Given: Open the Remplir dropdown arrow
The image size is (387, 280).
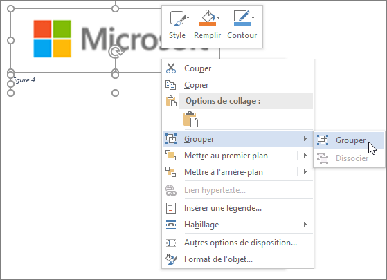Looking at the screenshot, I should tap(219, 17).
